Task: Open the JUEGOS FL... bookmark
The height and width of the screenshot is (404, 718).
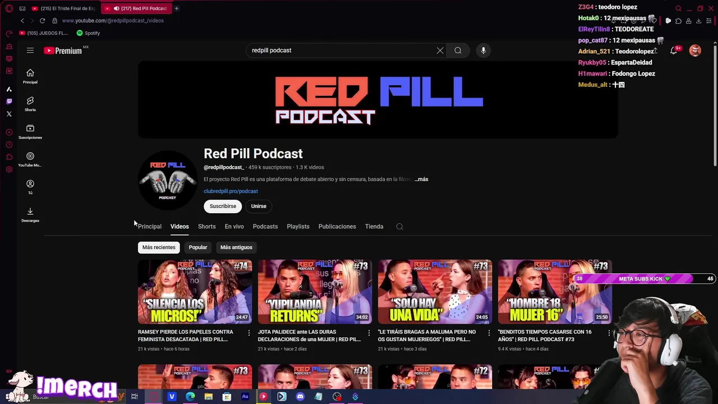Action: pos(43,33)
